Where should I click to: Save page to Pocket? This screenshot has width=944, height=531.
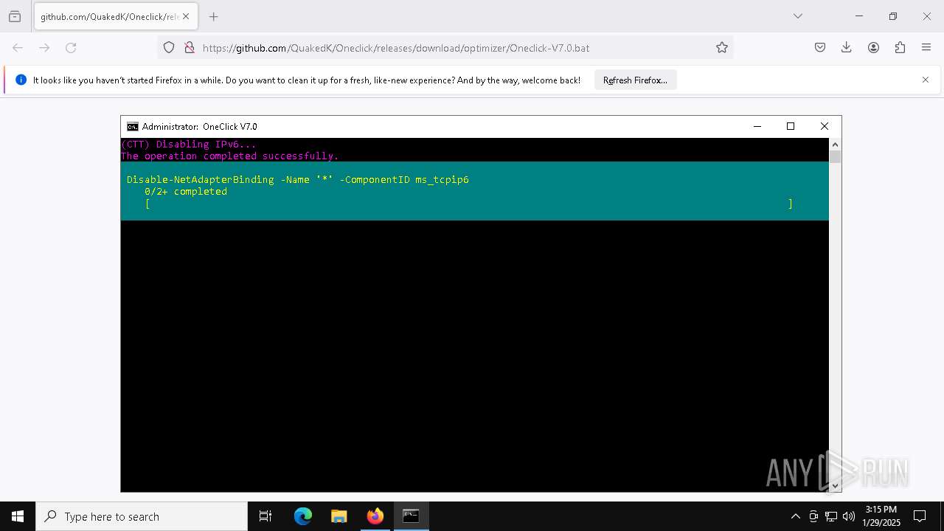pyautogui.click(x=820, y=48)
